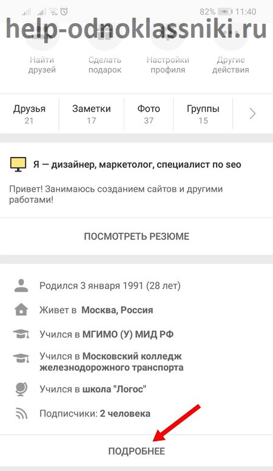This screenshot has height=471, width=273.
Task: Click graduation cap icon beside МГИМО
Action: [x=21, y=334]
